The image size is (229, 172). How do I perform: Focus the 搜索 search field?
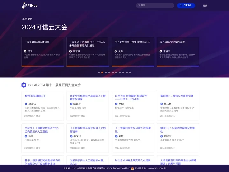[155, 5]
